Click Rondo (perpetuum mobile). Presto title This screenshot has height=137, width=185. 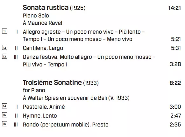[66, 125]
